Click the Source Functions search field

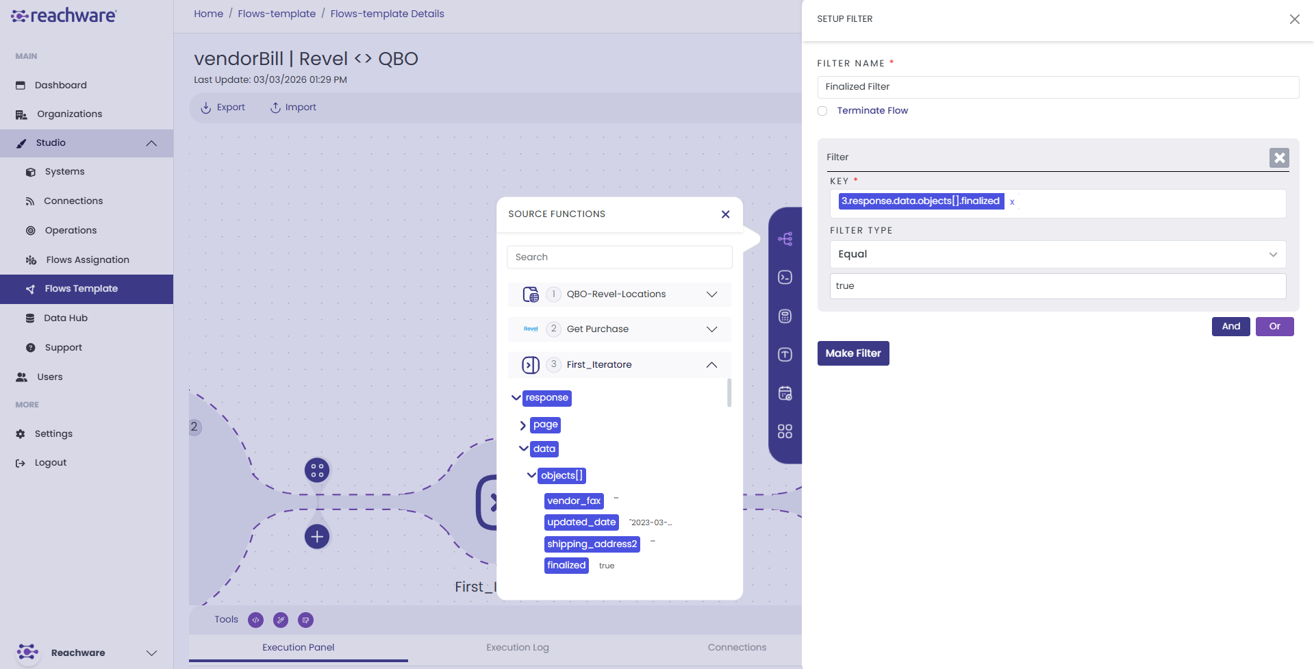point(620,257)
